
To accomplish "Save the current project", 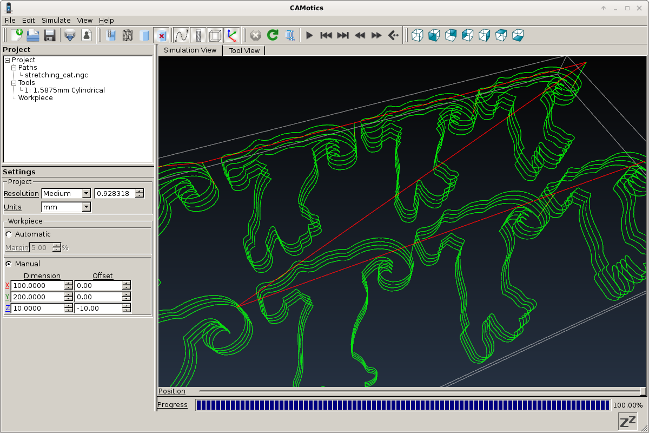I will (x=49, y=35).
